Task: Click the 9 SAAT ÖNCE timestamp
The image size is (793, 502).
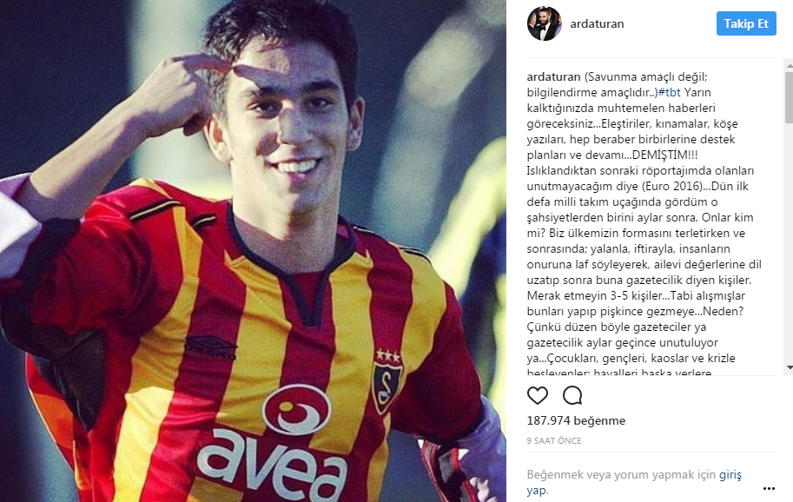Action: pos(554,441)
